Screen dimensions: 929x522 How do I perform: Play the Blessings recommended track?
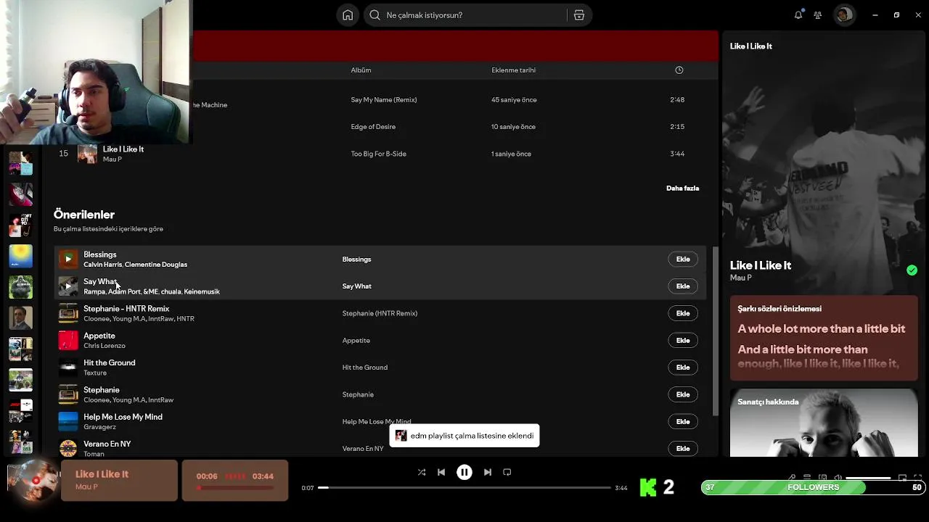tap(68, 259)
